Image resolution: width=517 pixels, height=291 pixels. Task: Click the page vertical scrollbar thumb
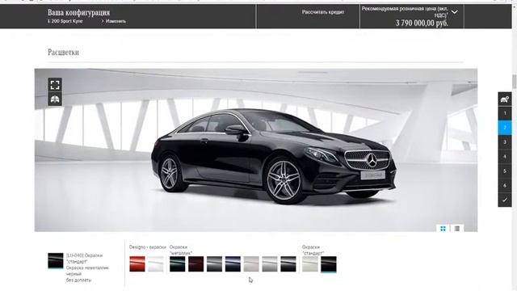pyautogui.click(x=514, y=82)
